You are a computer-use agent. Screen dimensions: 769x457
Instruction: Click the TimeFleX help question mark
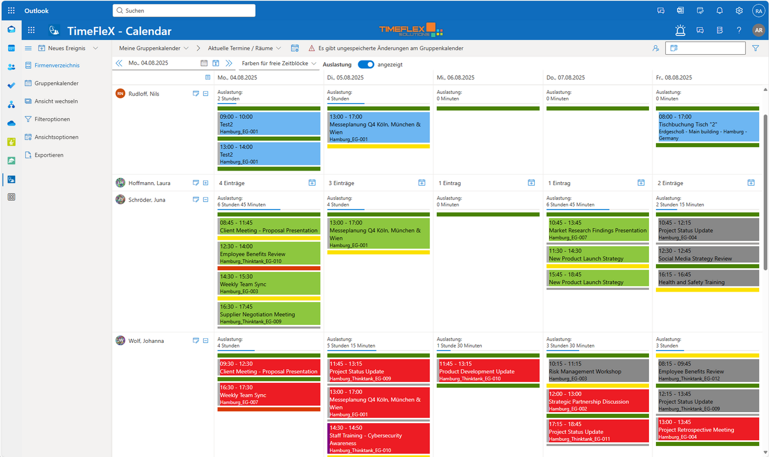click(x=739, y=30)
